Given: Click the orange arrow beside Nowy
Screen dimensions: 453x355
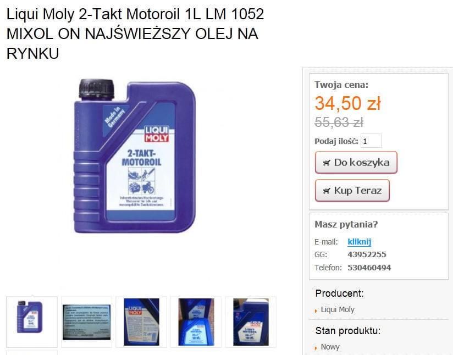Looking at the screenshot, I should [x=316, y=348].
